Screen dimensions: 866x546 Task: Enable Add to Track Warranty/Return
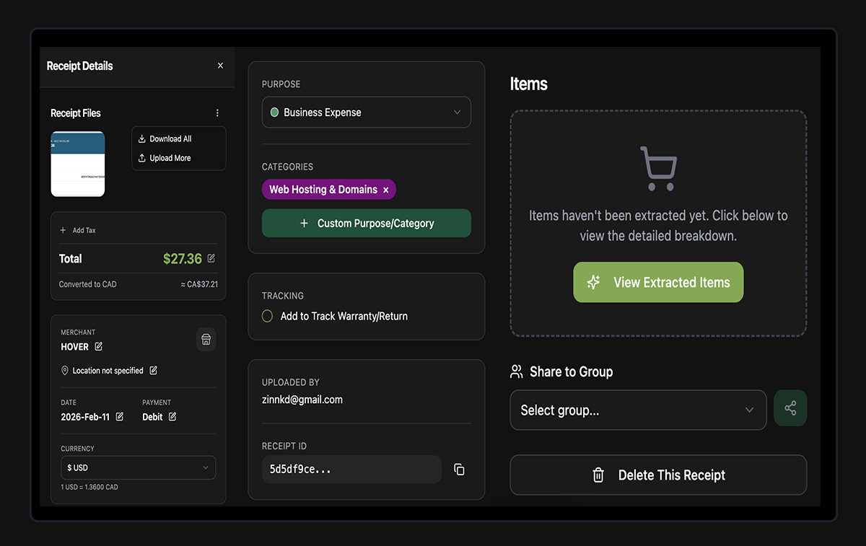click(x=266, y=316)
